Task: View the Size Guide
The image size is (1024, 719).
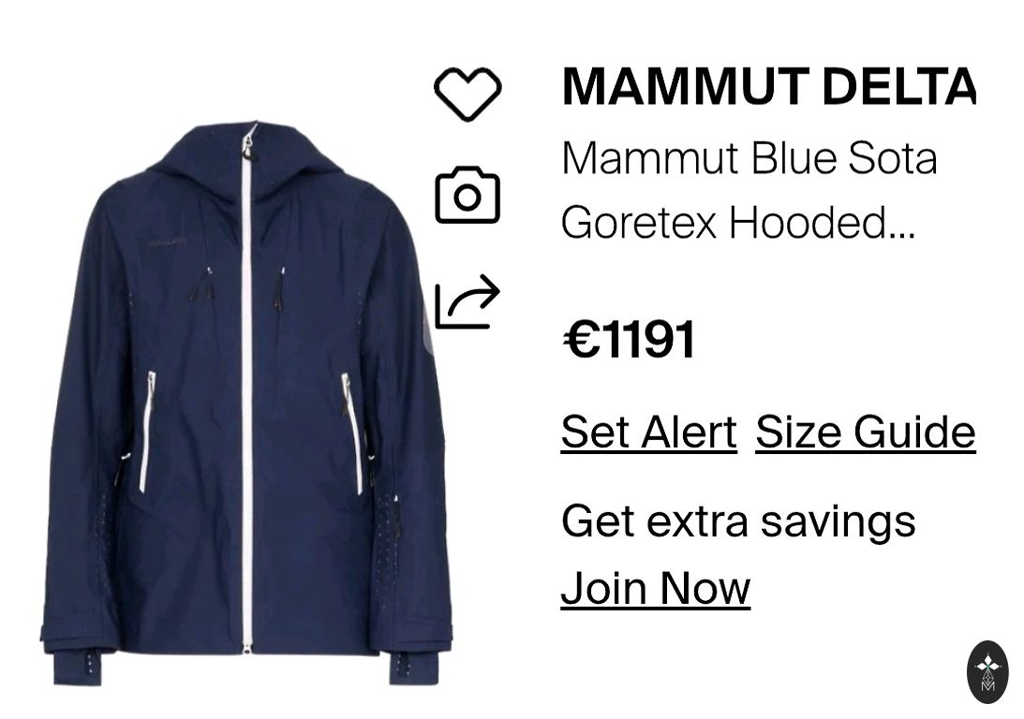Action: pos(866,432)
